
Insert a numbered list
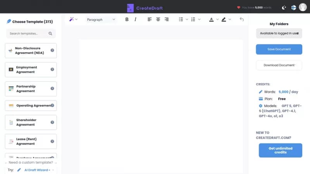[193, 19]
